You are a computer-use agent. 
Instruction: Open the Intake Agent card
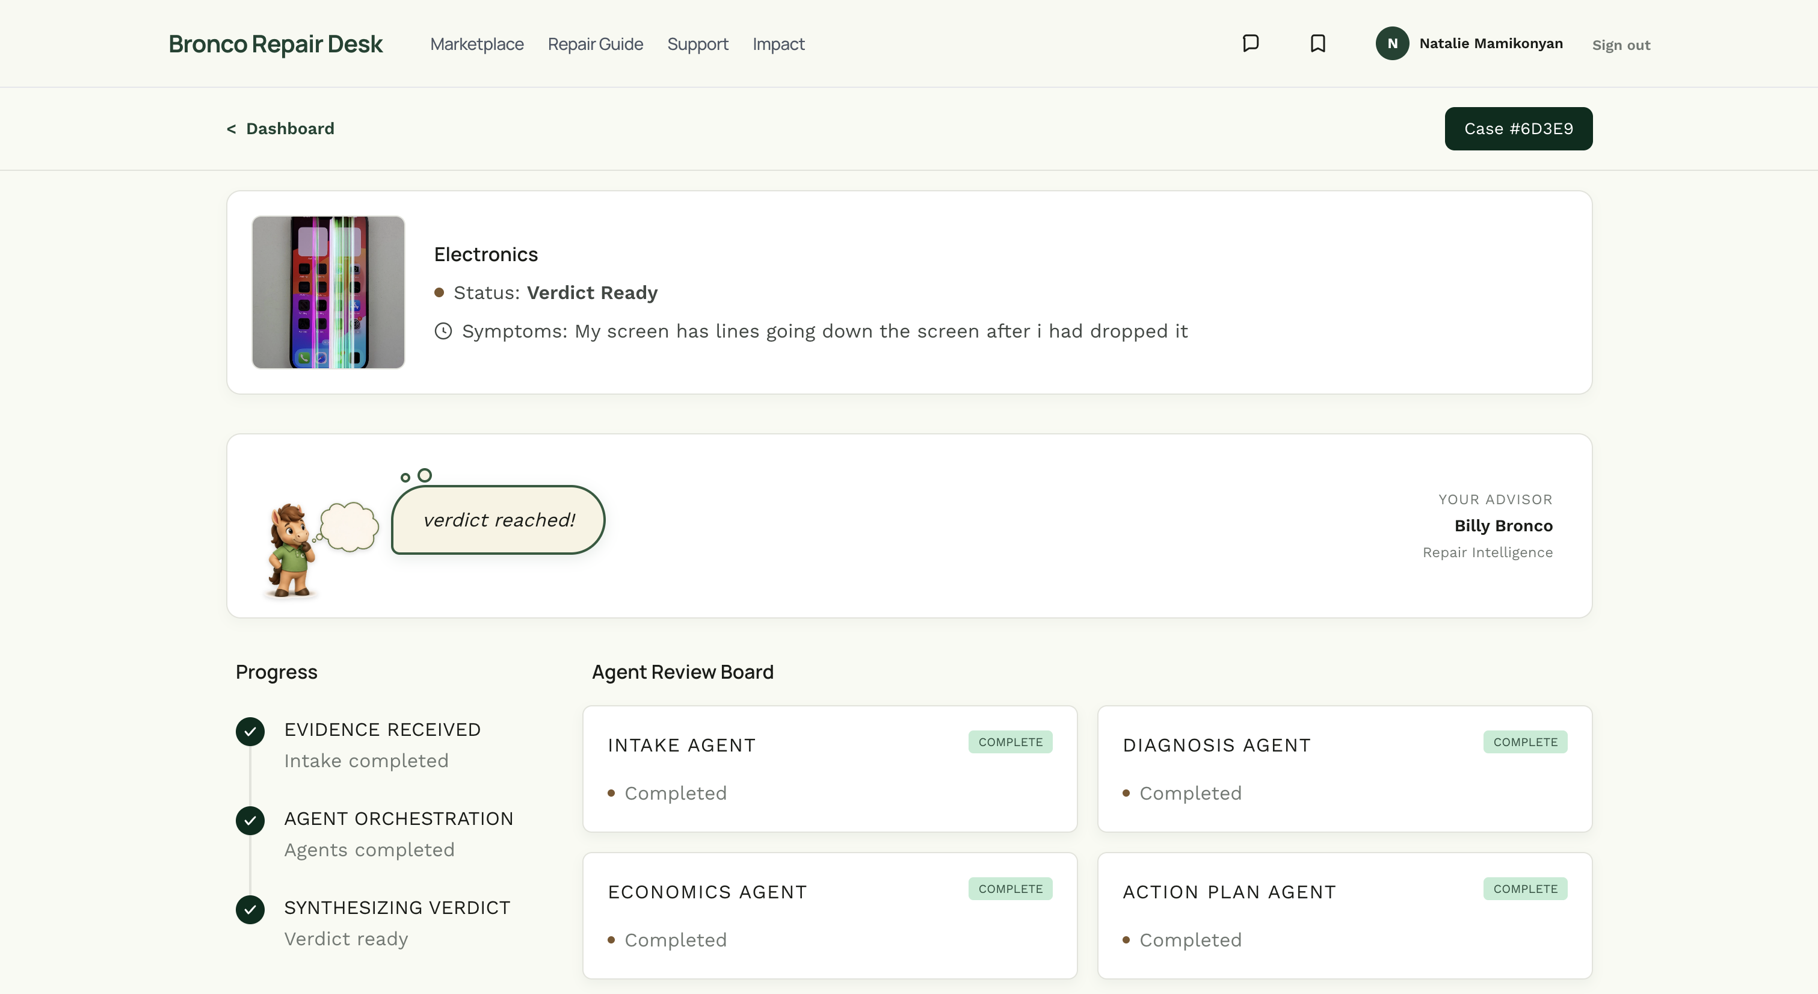tap(829, 768)
